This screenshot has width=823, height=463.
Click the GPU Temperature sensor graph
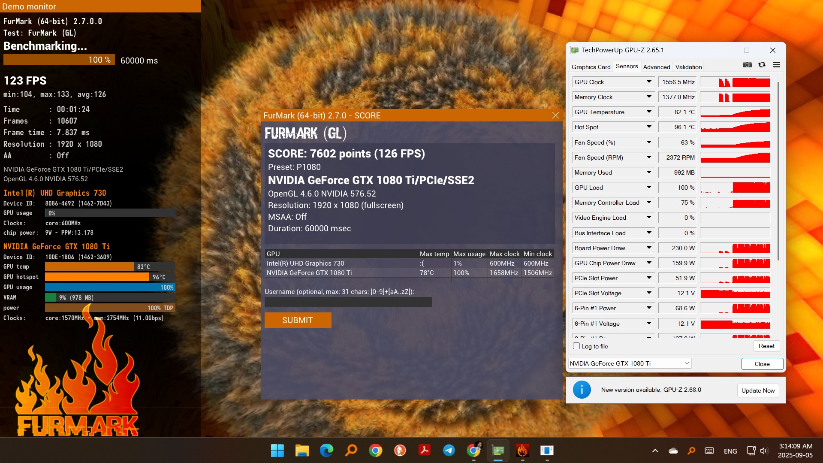(x=735, y=112)
